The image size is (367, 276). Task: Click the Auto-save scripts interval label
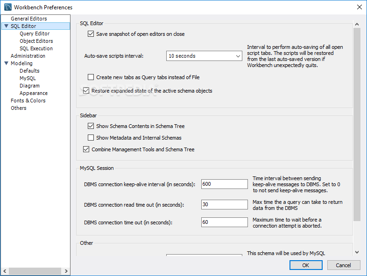click(x=114, y=56)
